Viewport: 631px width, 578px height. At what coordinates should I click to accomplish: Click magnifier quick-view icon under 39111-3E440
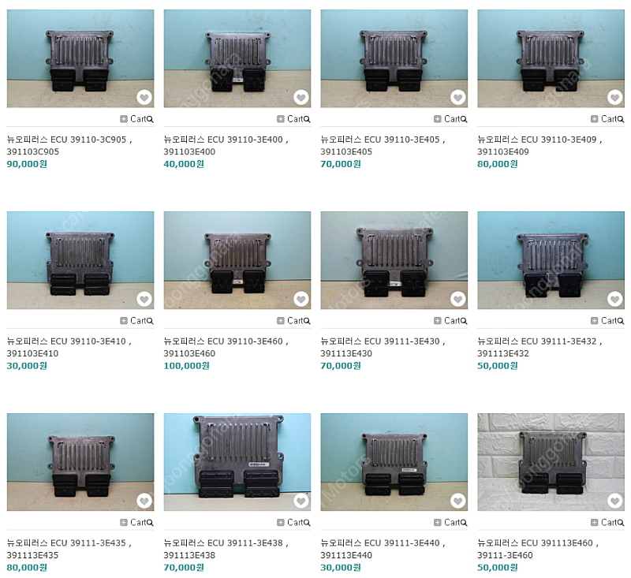tap(464, 523)
